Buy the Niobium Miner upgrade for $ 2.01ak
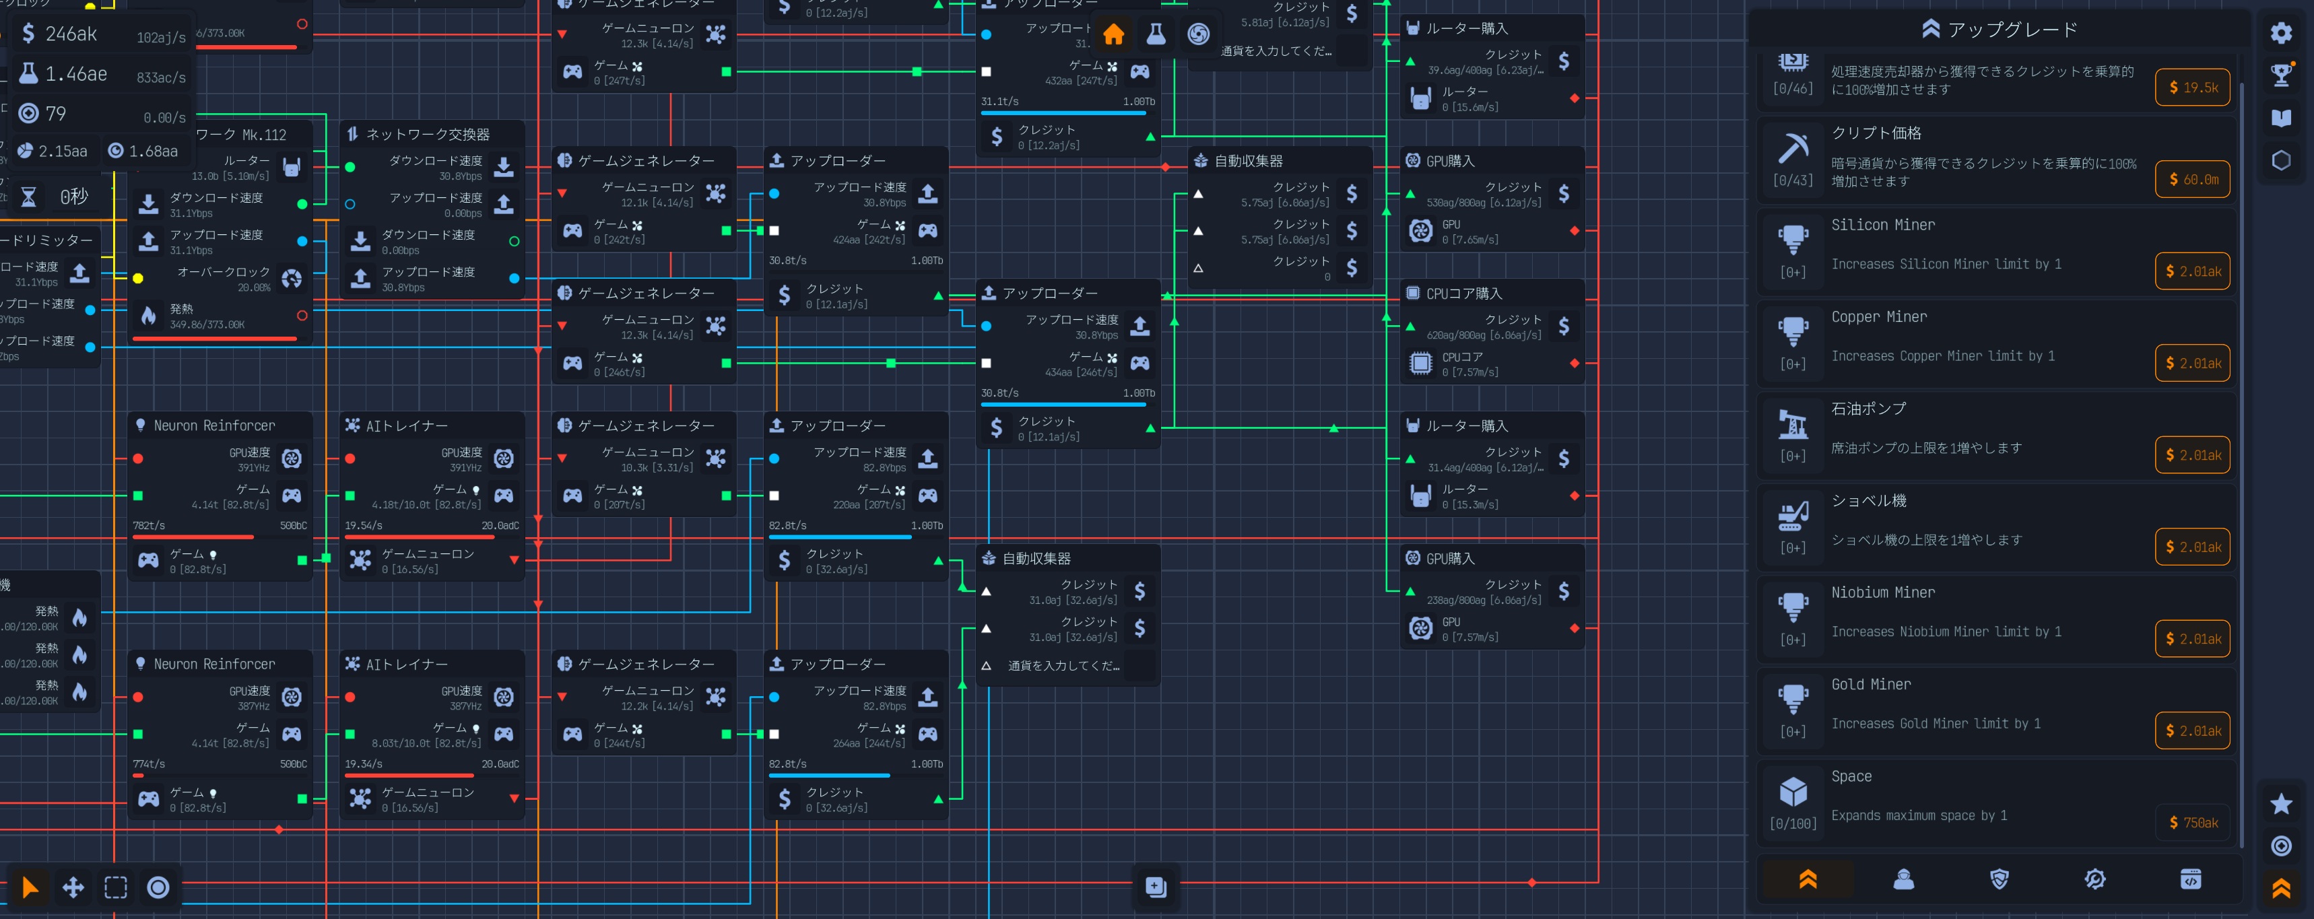Viewport: 2314px width, 919px height. tap(2192, 639)
